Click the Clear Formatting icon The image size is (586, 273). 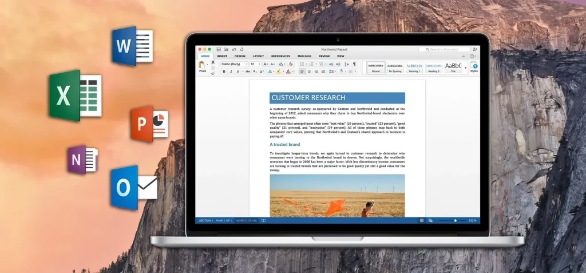[291, 64]
